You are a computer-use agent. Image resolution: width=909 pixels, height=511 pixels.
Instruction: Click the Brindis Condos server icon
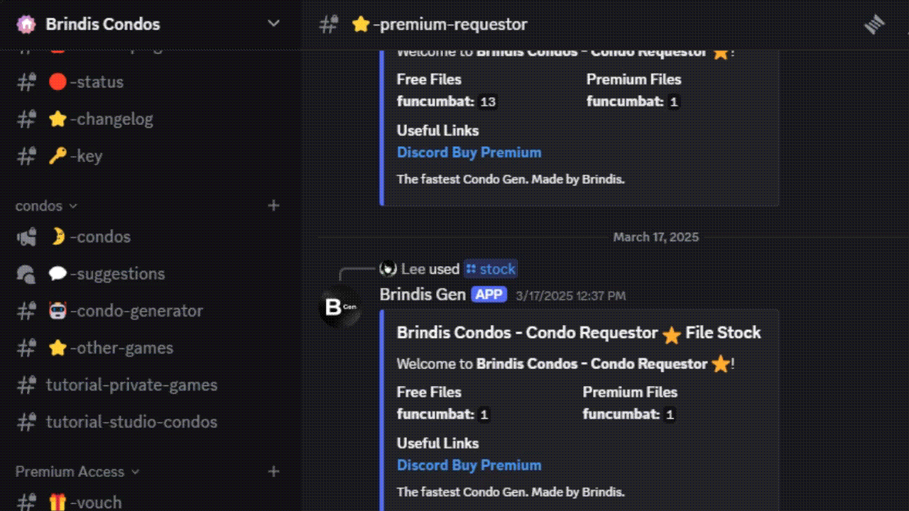pos(26,24)
